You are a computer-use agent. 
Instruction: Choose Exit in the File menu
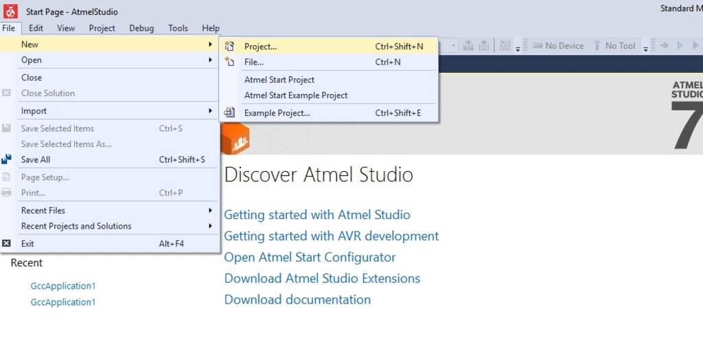[x=110, y=243]
